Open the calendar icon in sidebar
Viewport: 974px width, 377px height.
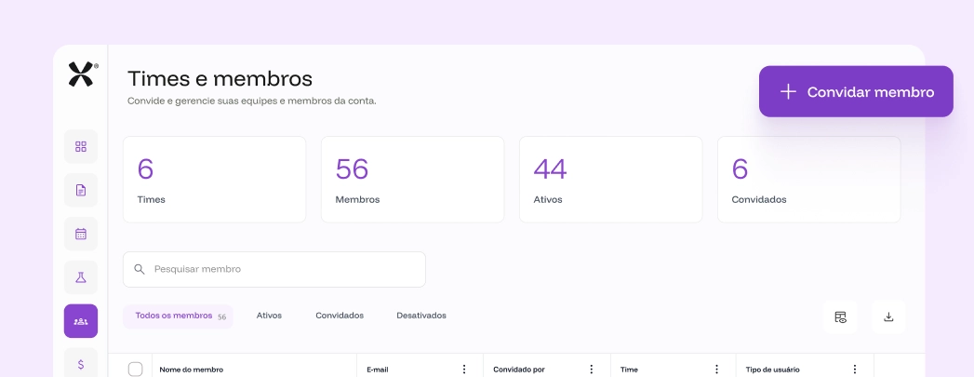click(x=81, y=234)
